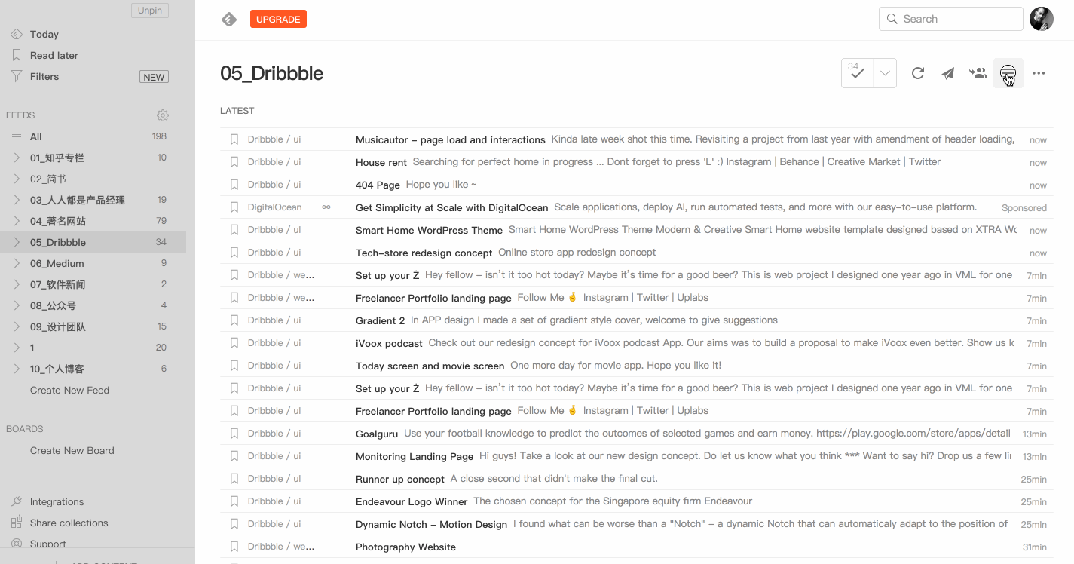Click the refresh feed icon
The width and height of the screenshot is (1074, 564).
pos(918,73)
